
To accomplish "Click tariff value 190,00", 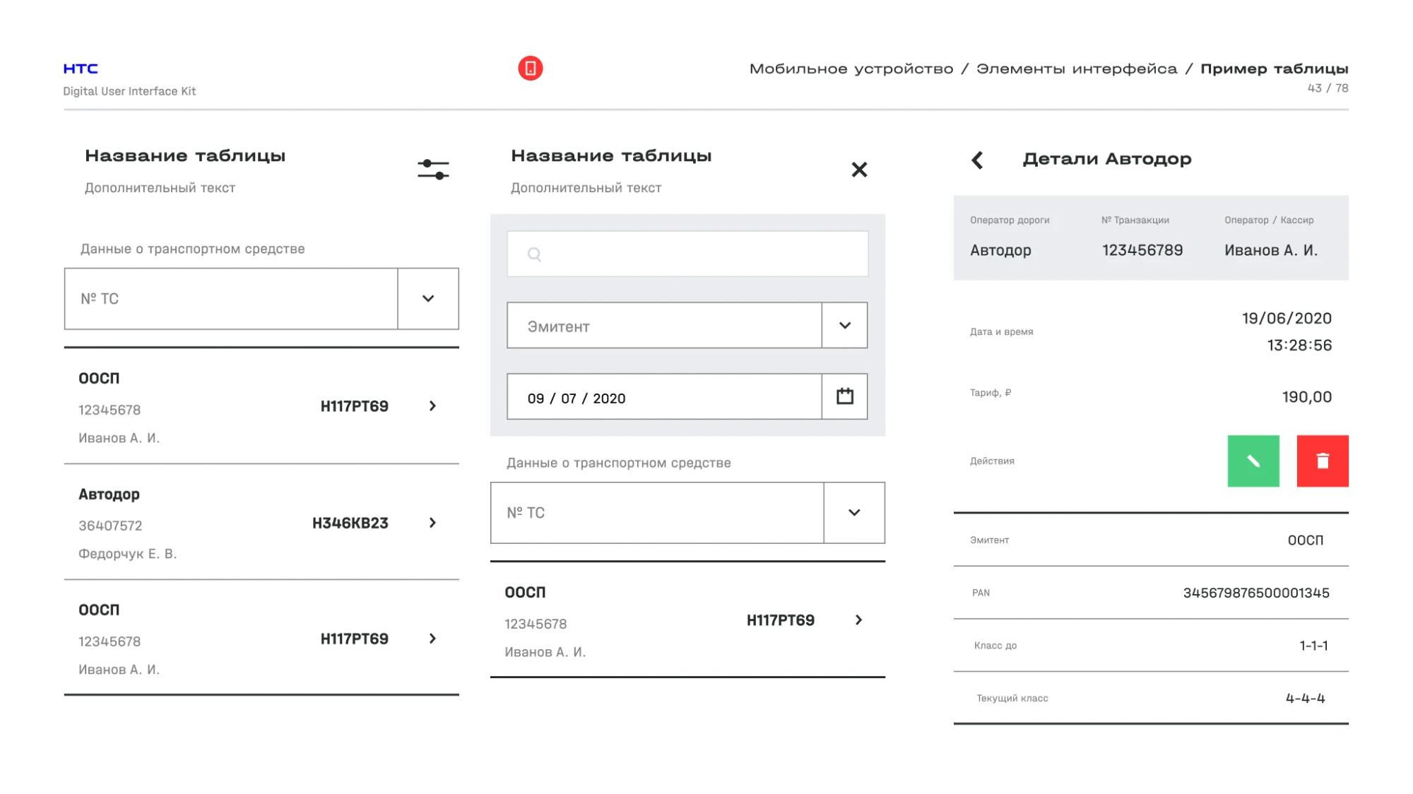I will coord(1307,397).
